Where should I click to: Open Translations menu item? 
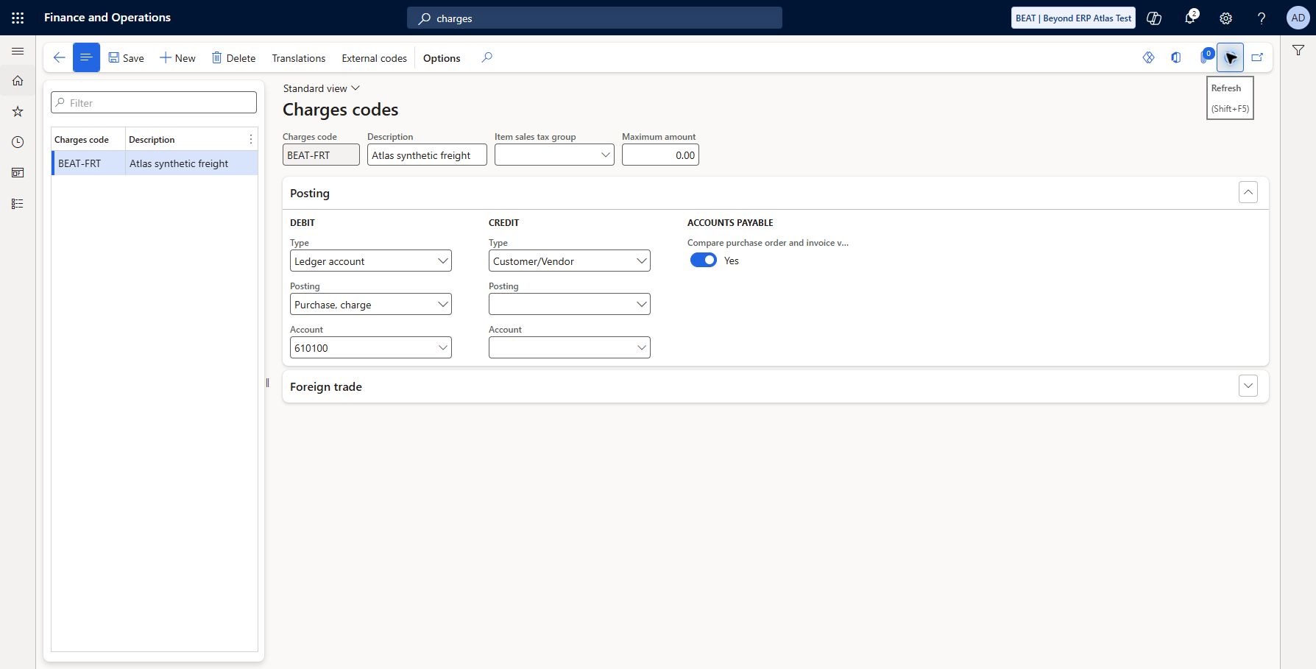coord(299,58)
